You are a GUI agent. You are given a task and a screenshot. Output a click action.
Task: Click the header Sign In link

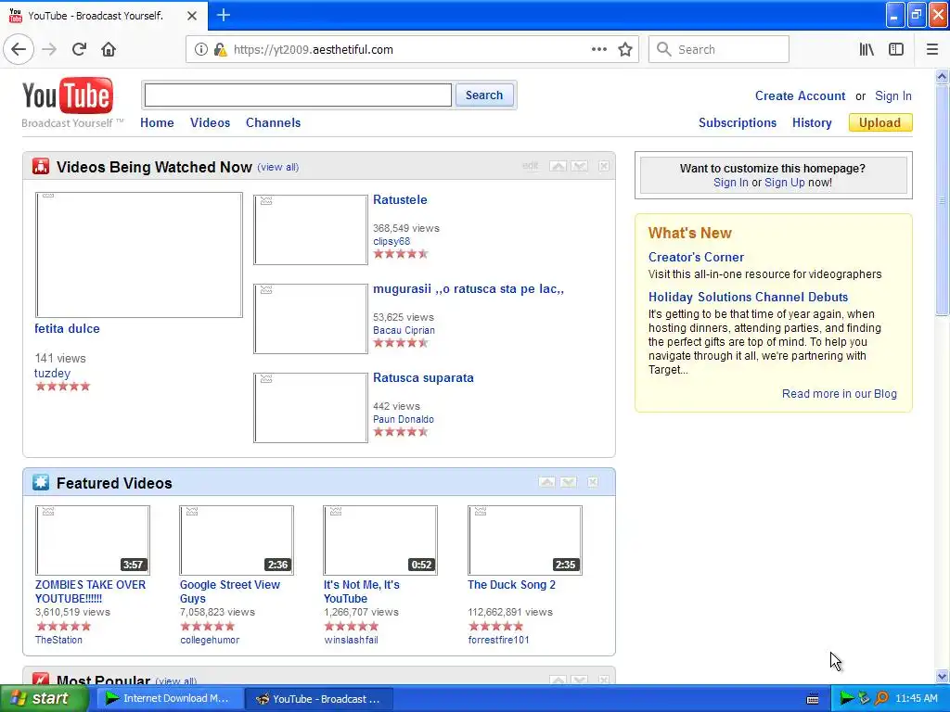(893, 95)
